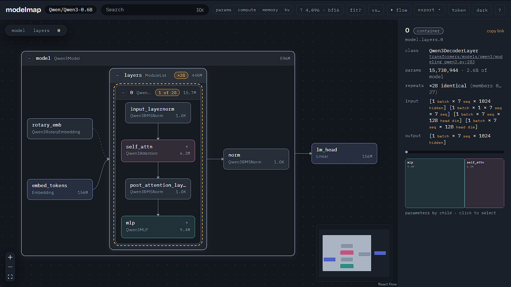The width and height of the screenshot is (511, 287).
Task: Select the post_attention_layernorm node
Action: tap(158, 189)
